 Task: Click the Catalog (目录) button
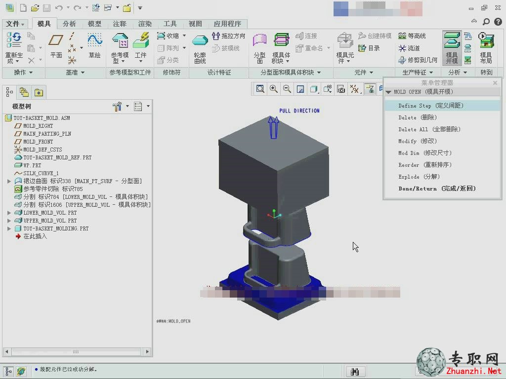coord(369,48)
